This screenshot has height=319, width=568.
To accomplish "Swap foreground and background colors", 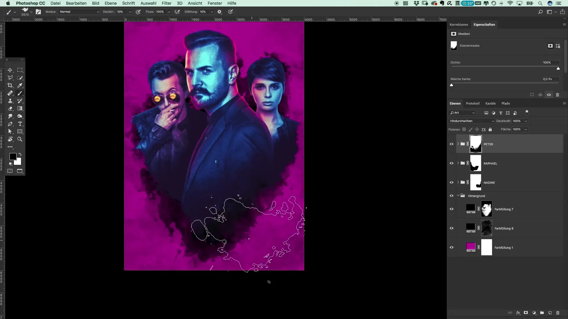I will pyautogui.click(x=20, y=154).
